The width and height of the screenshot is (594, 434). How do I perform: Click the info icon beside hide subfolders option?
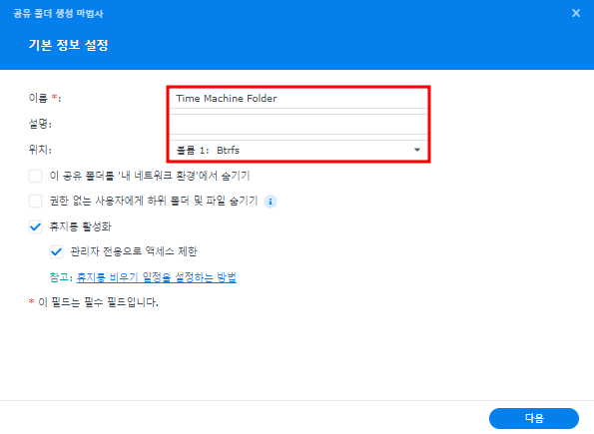(x=271, y=202)
